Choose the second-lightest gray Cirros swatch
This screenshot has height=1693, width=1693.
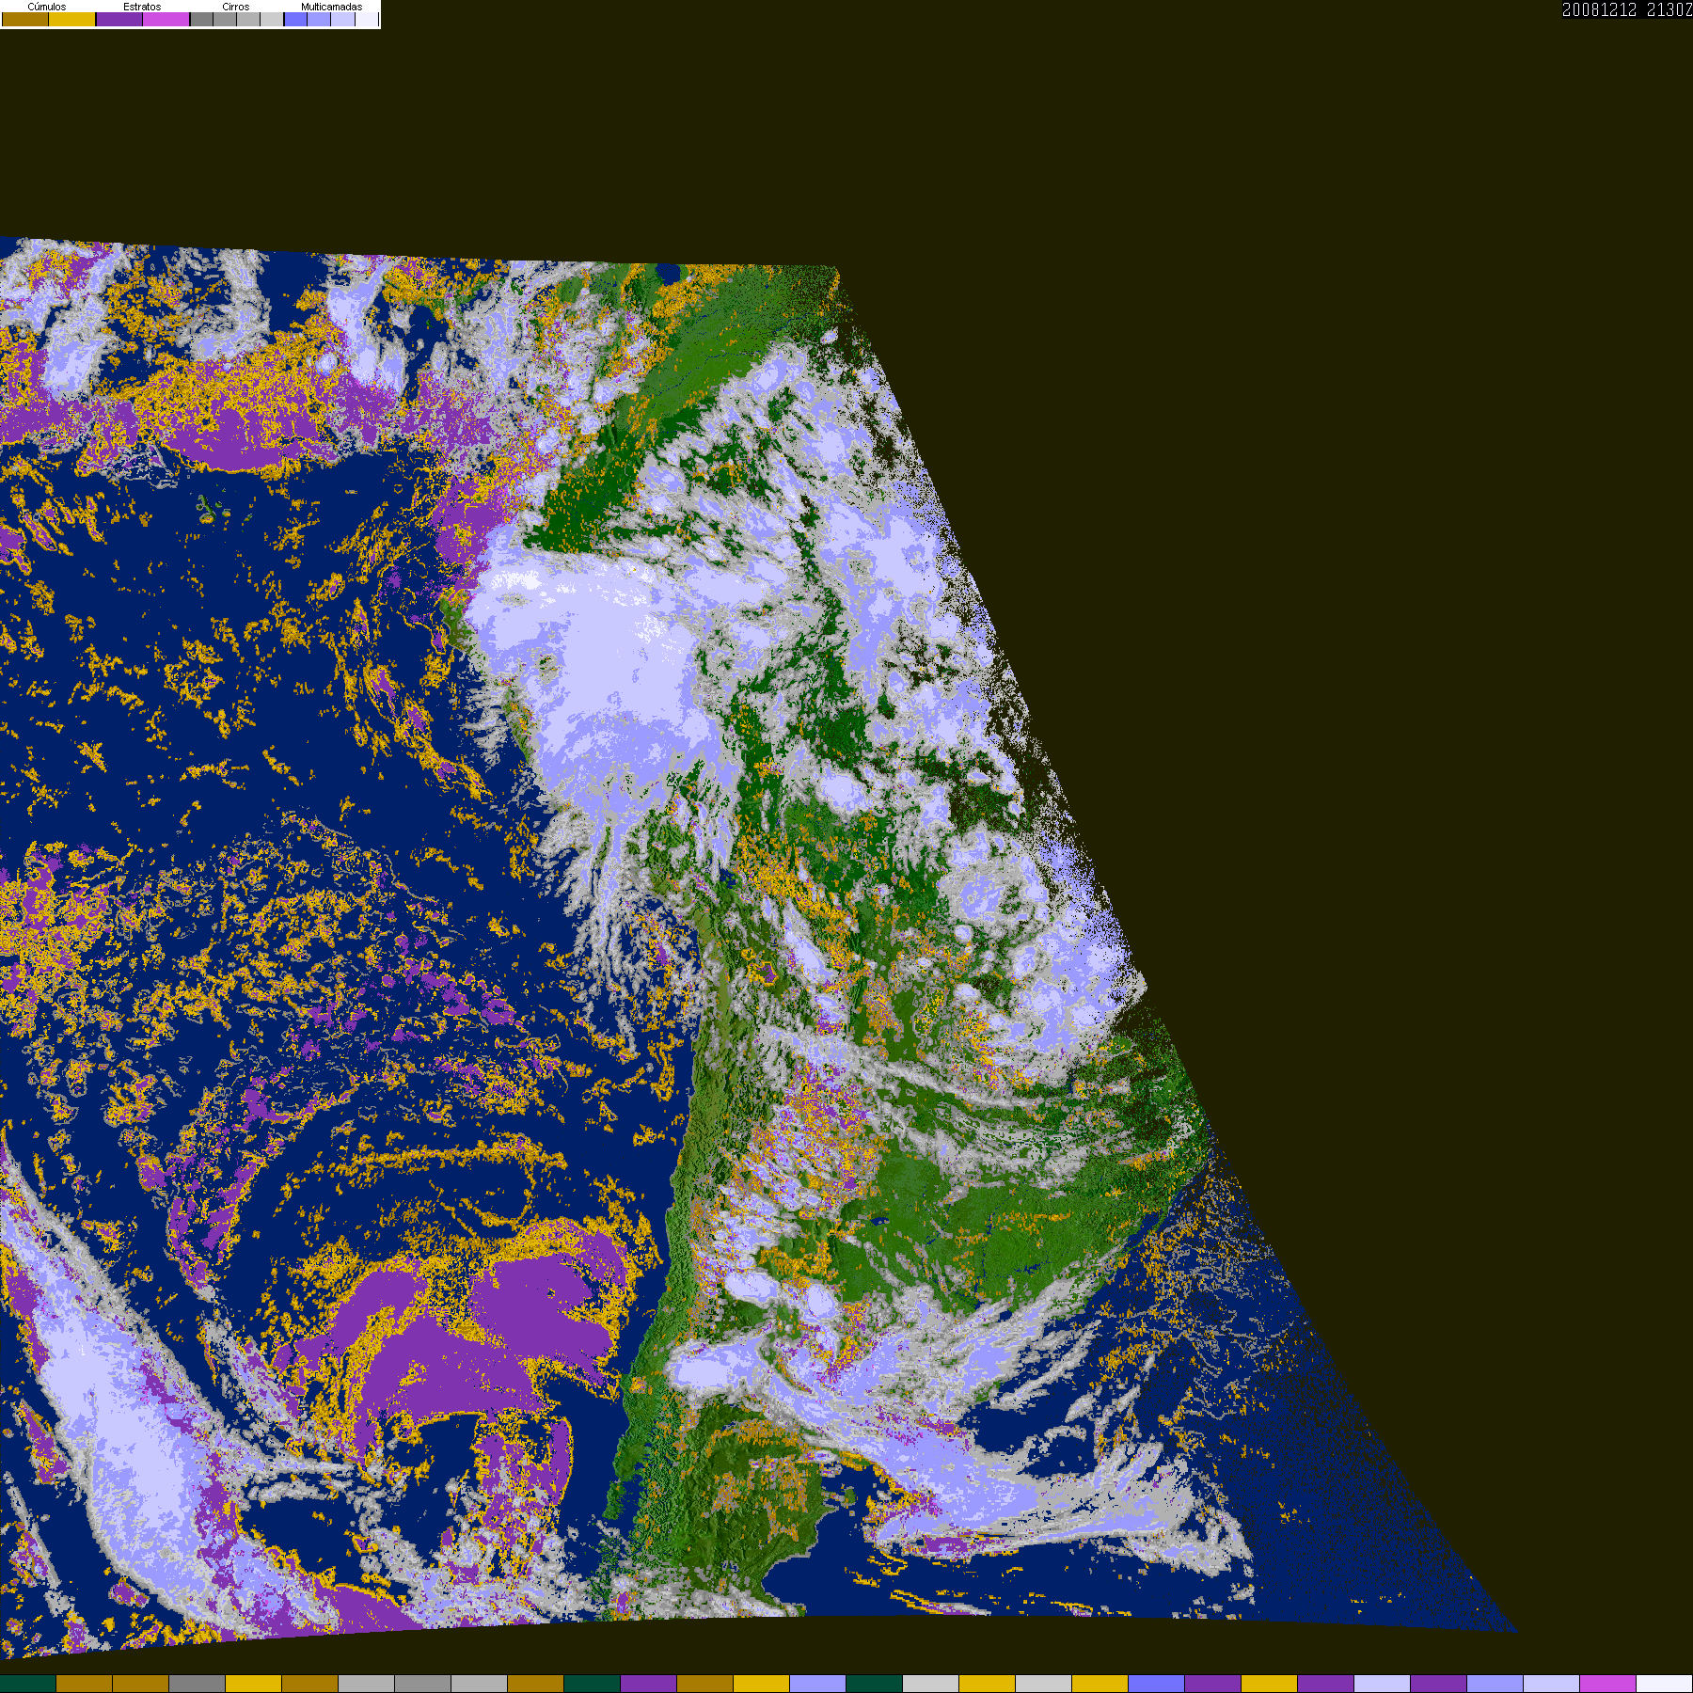coord(249,19)
